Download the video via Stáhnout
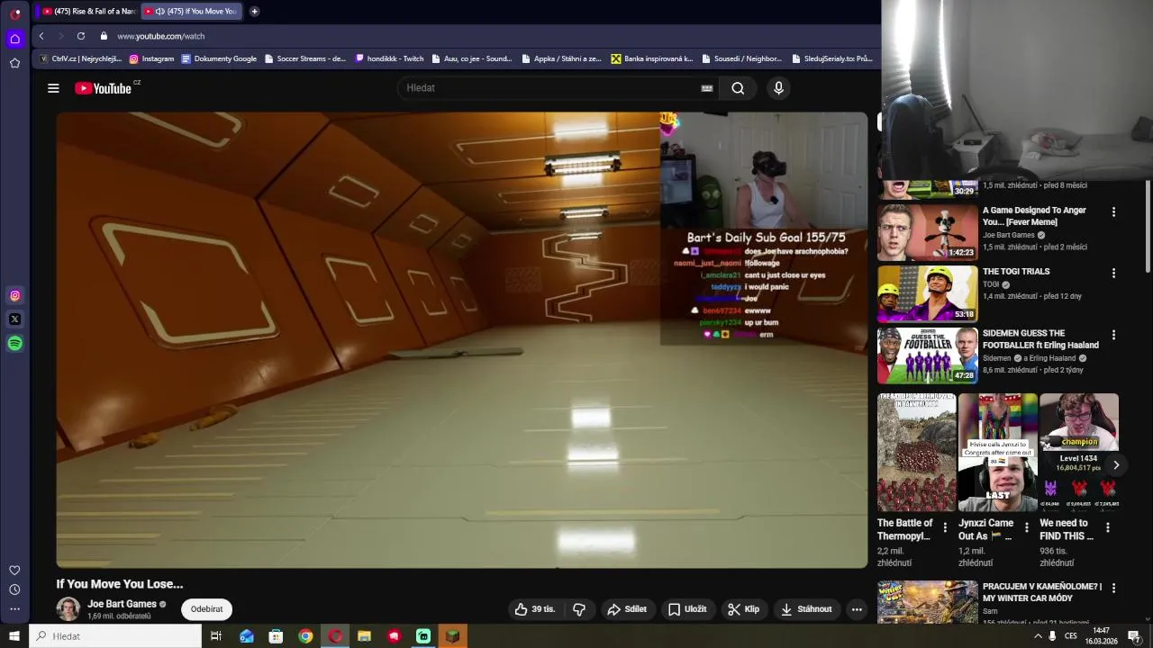1153x648 pixels. point(806,609)
